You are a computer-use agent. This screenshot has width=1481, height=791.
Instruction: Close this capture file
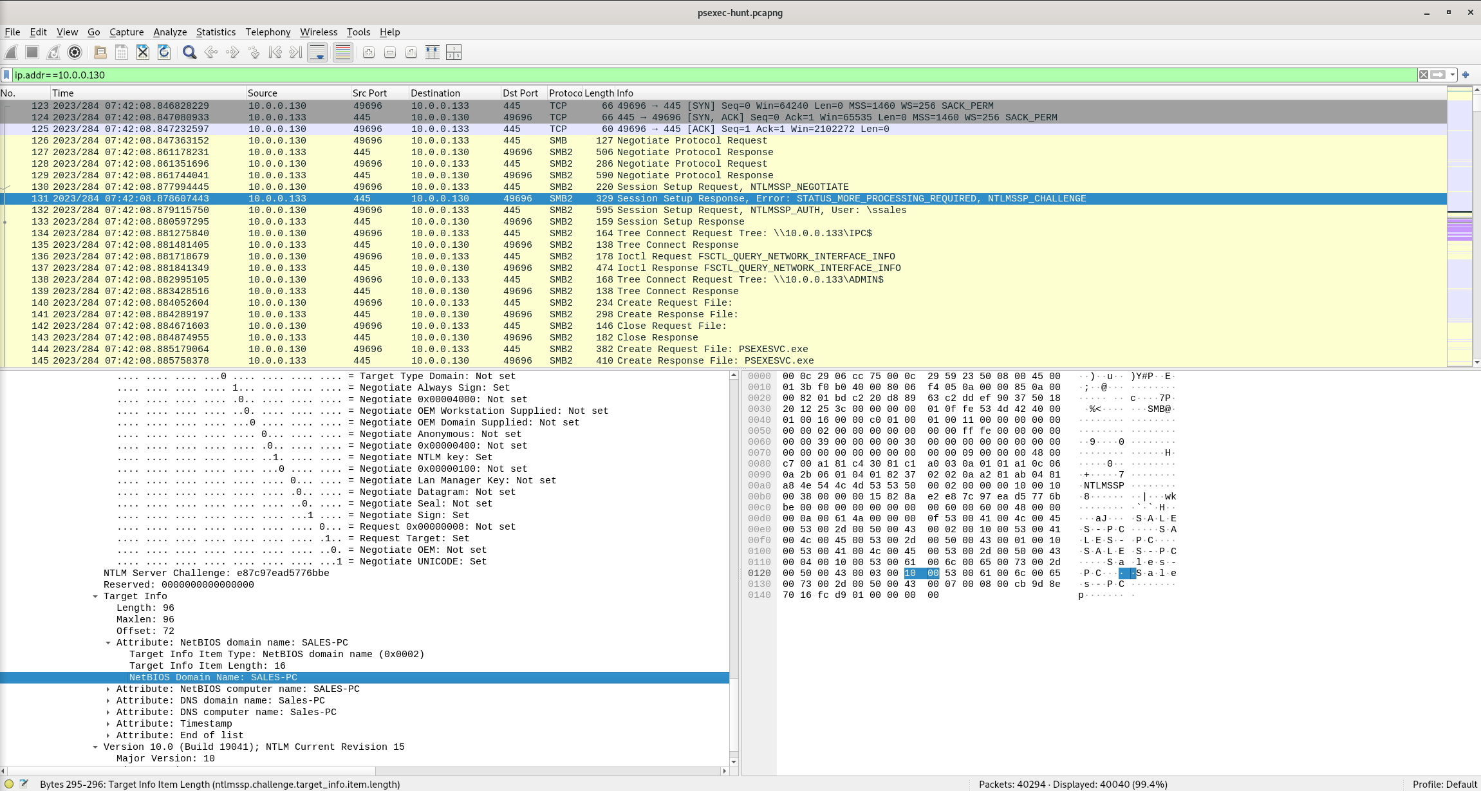(x=143, y=53)
